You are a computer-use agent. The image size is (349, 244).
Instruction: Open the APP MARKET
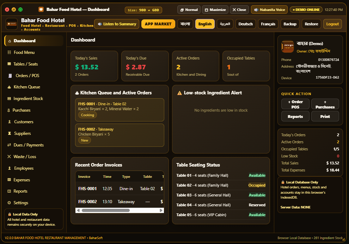pos(158,24)
